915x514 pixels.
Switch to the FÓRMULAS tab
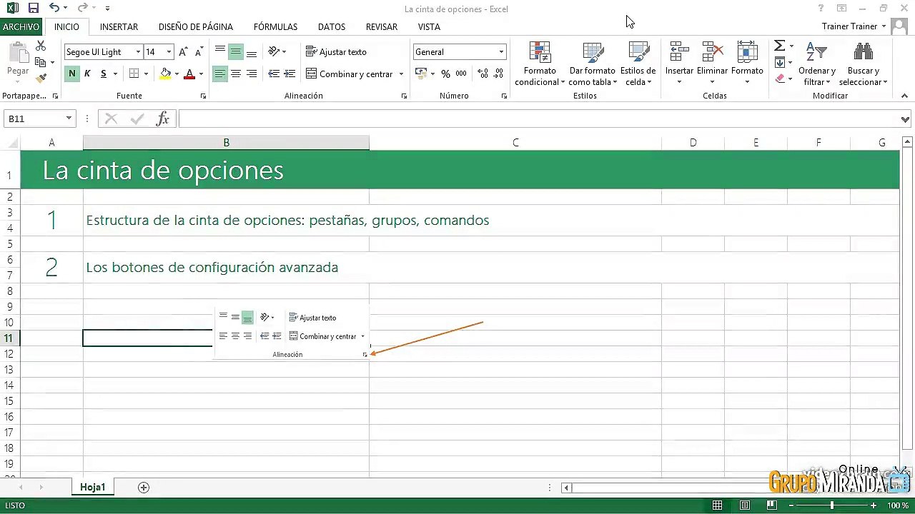click(x=275, y=26)
